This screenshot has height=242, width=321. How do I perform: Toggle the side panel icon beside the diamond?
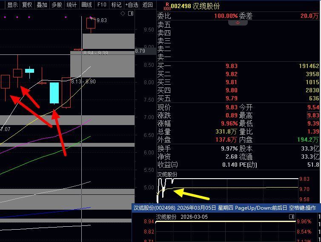[131, 14]
